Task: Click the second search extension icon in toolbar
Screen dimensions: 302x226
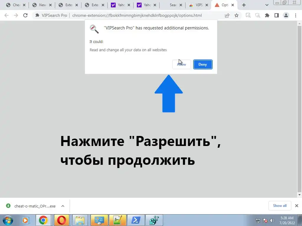Action: [258, 15]
